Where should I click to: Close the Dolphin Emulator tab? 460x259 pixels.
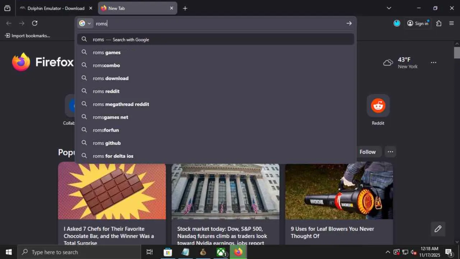pos(91,8)
